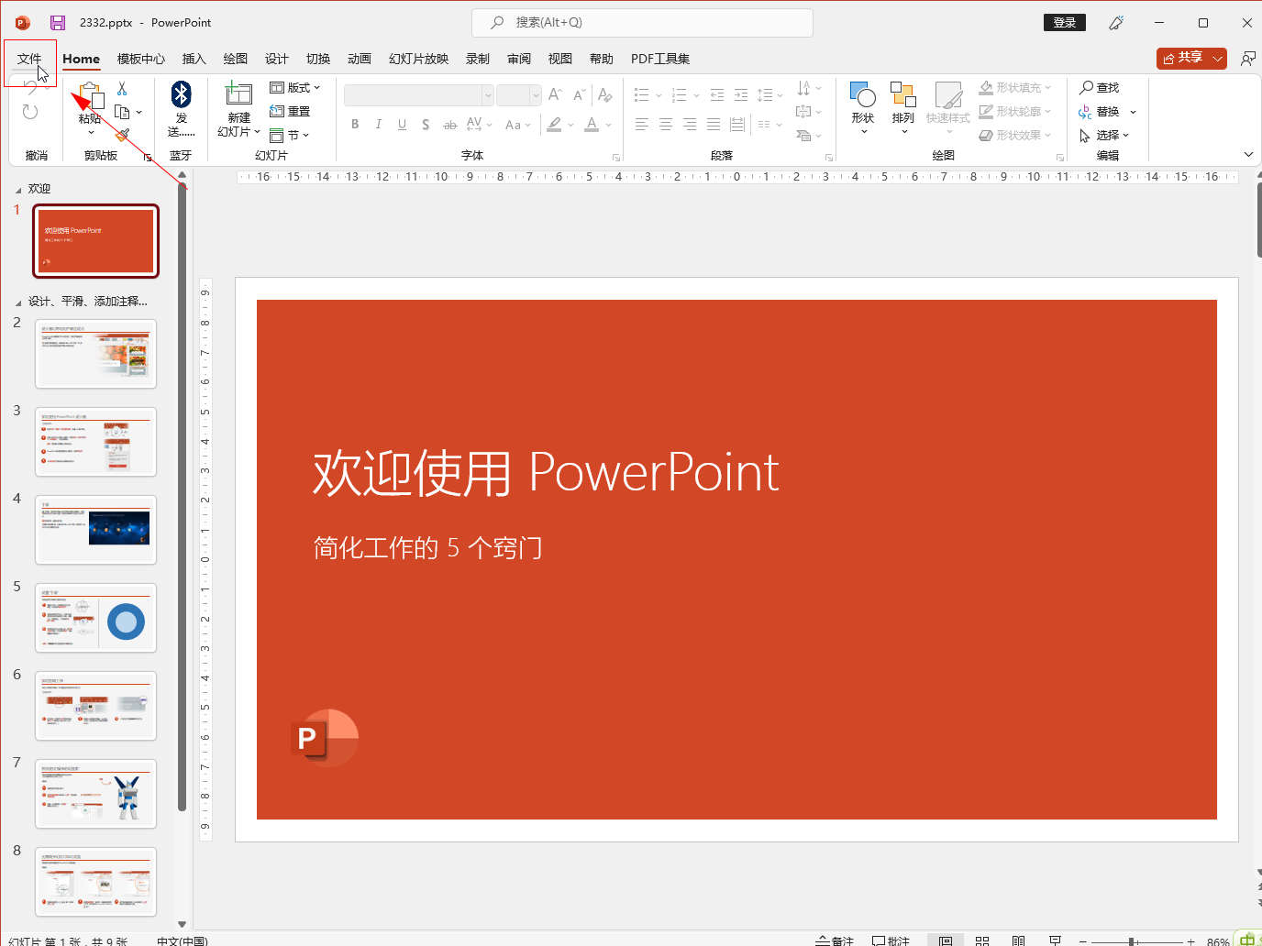Image resolution: width=1262 pixels, height=946 pixels.
Task: Click the 重置 reset slide icon
Action: (277, 111)
